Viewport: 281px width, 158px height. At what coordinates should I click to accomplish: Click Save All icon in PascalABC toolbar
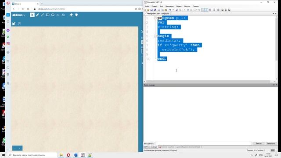coord(155,10)
